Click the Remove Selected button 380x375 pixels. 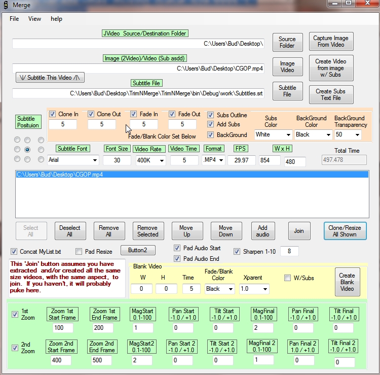(148, 231)
